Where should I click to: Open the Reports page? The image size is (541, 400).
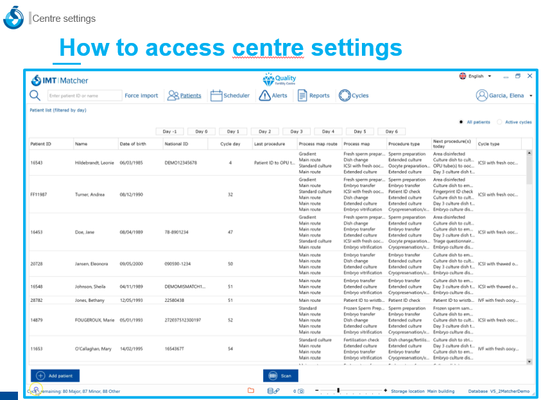(x=313, y=96)
